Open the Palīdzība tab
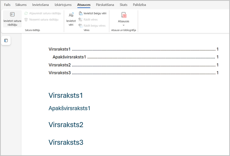Viewport: 230px width, 156px height. tap(140, 5)
